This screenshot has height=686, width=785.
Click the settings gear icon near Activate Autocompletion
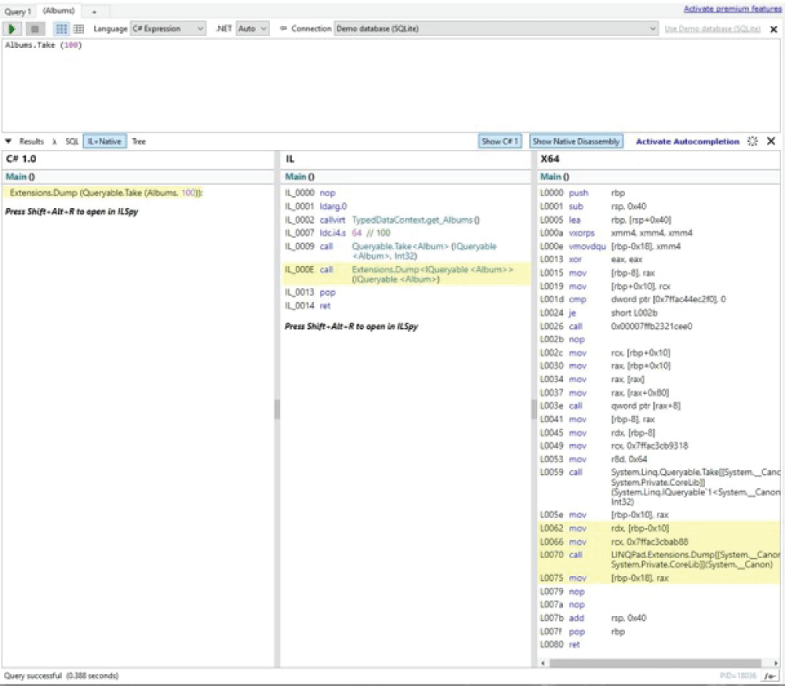click(x=753, y=141)
